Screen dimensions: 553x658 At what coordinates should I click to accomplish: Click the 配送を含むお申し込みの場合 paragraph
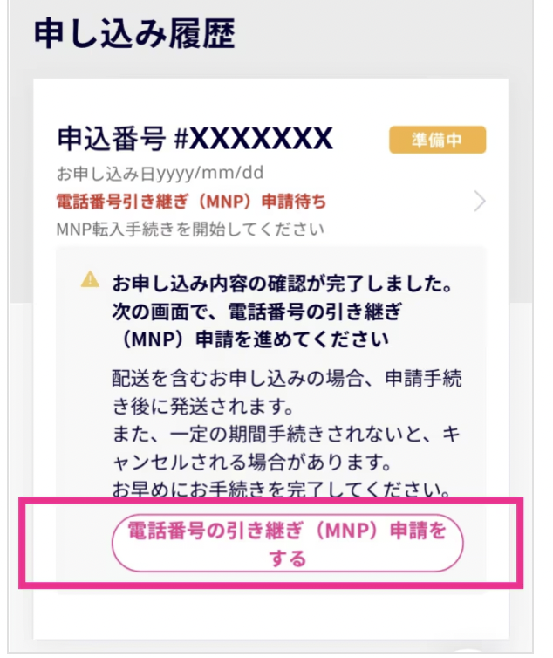point(287,379)
